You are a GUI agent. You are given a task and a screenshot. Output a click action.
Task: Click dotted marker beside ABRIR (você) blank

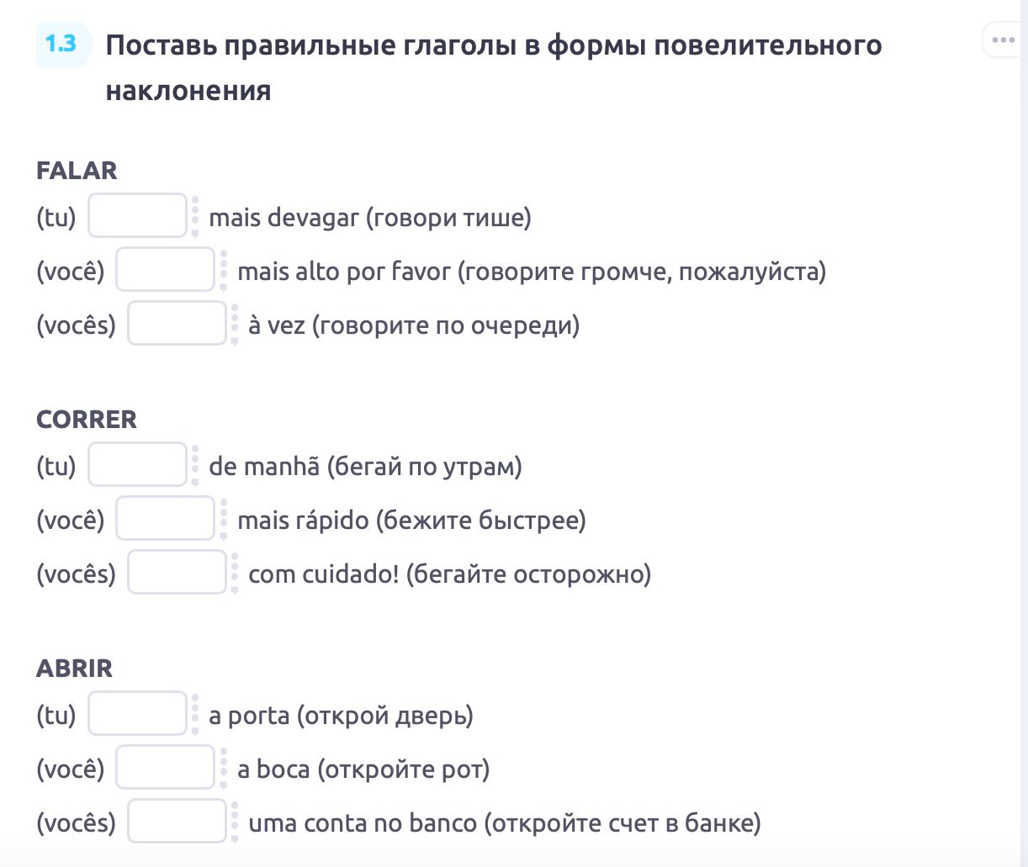(224, 769)
